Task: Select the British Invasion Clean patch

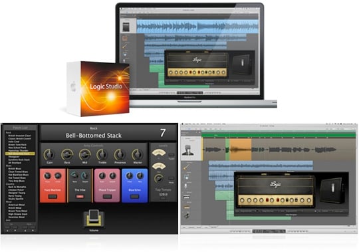Action: tap(19, 136)
